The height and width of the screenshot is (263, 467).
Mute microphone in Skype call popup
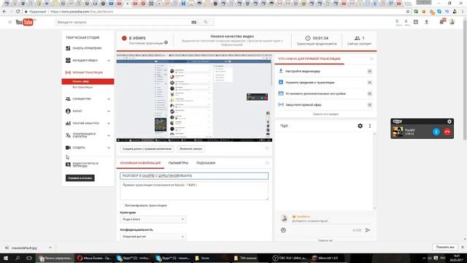point(436,131)
